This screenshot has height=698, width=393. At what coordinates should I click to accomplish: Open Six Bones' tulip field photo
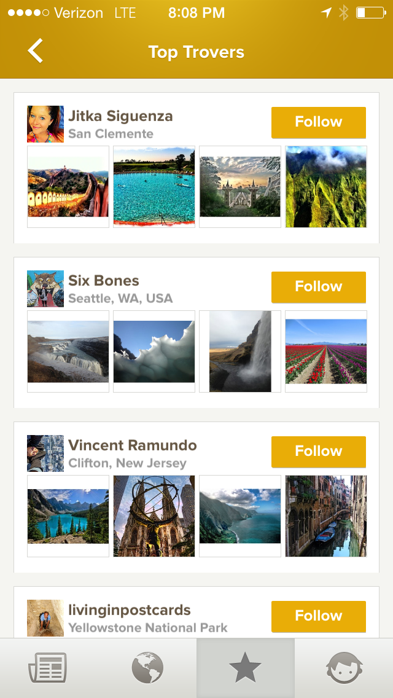pyautogui.click(x=326, y=351)
